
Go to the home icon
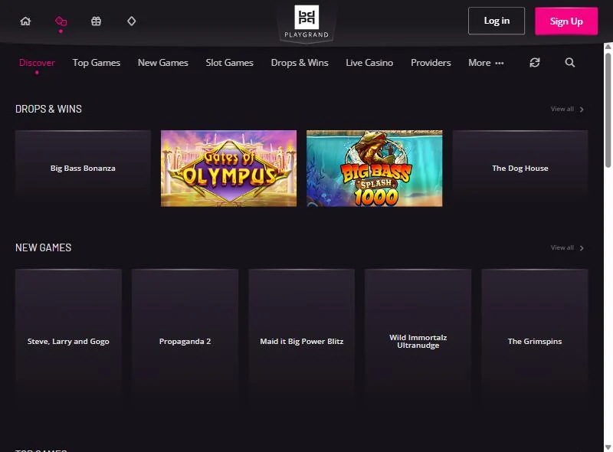[x=25, y=21]
